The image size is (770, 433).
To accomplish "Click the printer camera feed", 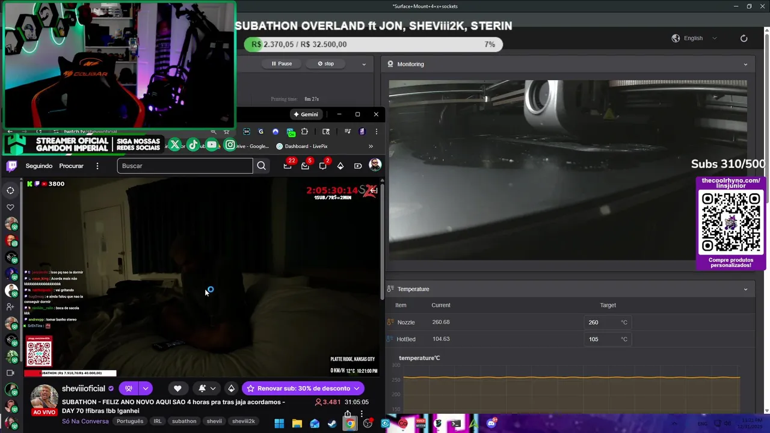I will [568, 170].
